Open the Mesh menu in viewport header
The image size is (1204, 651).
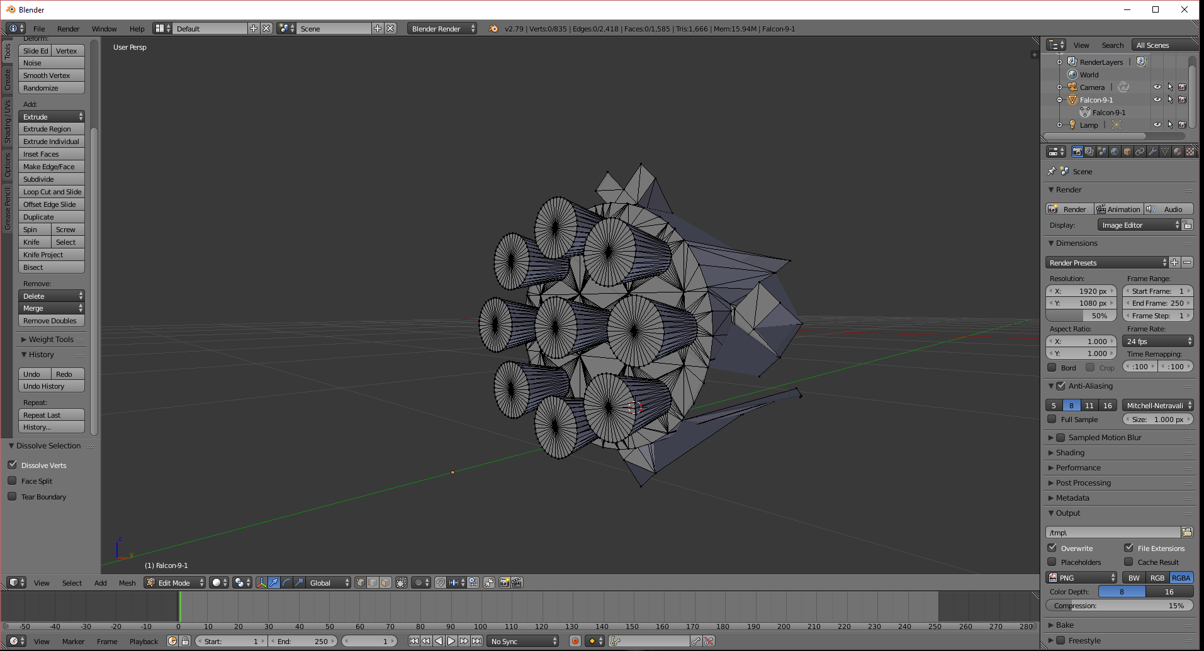click(127, 582)
